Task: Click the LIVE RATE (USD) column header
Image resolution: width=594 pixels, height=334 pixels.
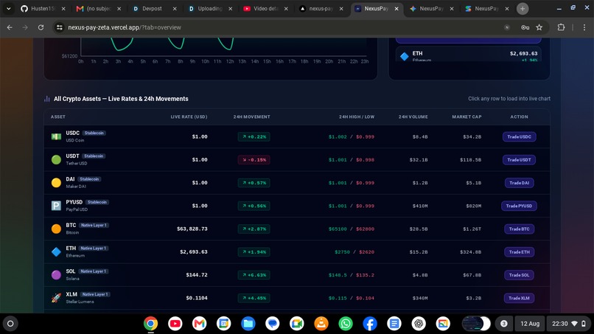Action: pyautogui.click(x=189, y=116)
